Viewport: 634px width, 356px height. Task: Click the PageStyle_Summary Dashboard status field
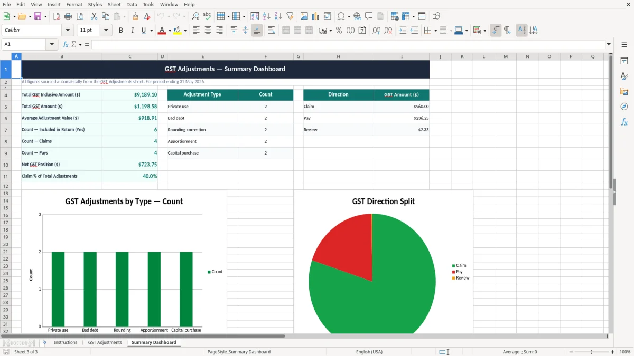(x=239, y=352)
